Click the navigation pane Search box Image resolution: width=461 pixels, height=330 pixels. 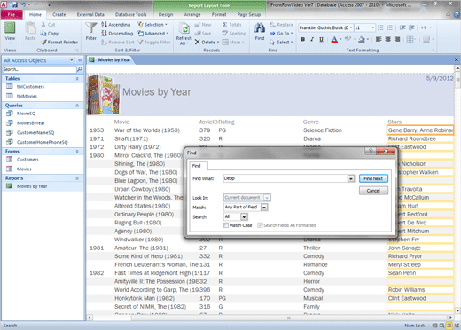click(x=39, y=69)
